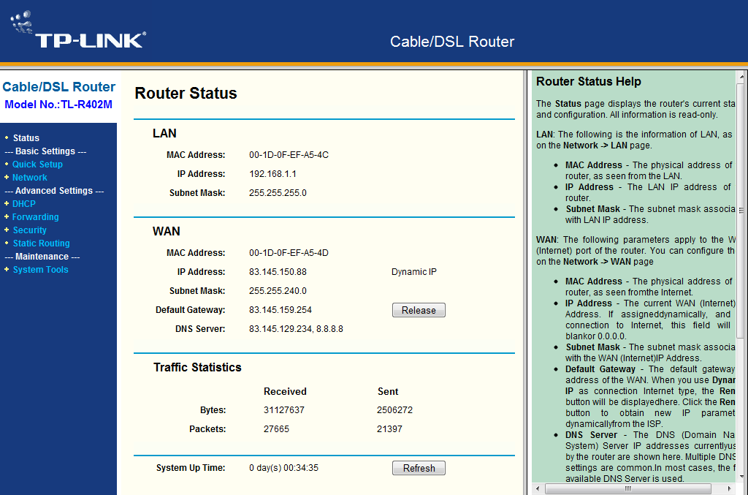This screenshot has height=495, width=748.
Task: Open the Forwarding menu link
Action: [35, 217]
